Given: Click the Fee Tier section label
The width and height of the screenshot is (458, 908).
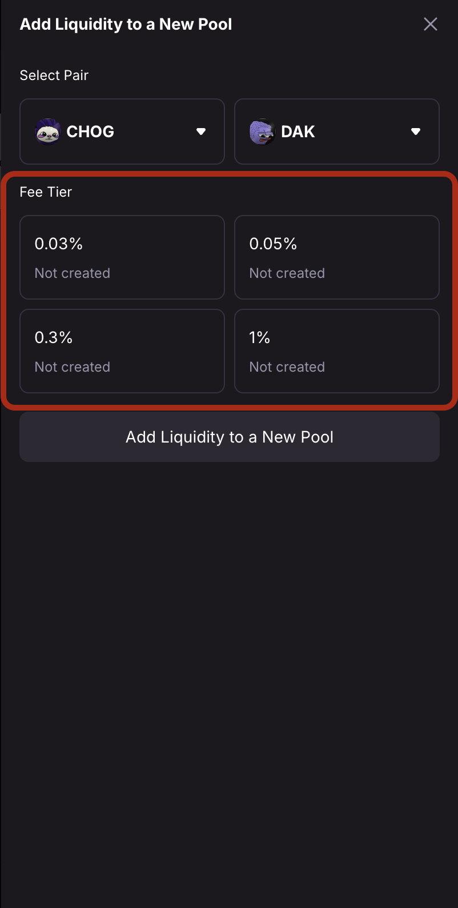Looking at the screenshot, I should pyautogui.click(x=46, y=192).
